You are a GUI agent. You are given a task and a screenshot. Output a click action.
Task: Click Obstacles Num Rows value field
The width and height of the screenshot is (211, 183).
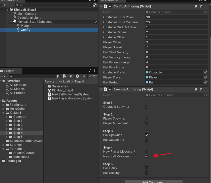click(177, 17)
